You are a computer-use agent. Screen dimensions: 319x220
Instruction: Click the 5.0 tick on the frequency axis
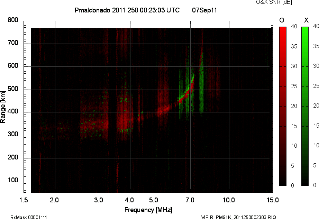pos(154,200)
